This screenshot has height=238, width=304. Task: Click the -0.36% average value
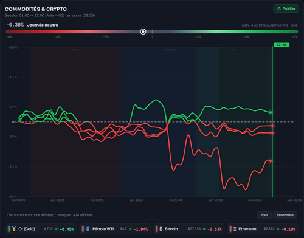(15, 25)
